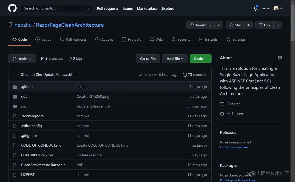
Task: Open the Update Roles.cshtml commit message
Action: click(x=60, y=74)
